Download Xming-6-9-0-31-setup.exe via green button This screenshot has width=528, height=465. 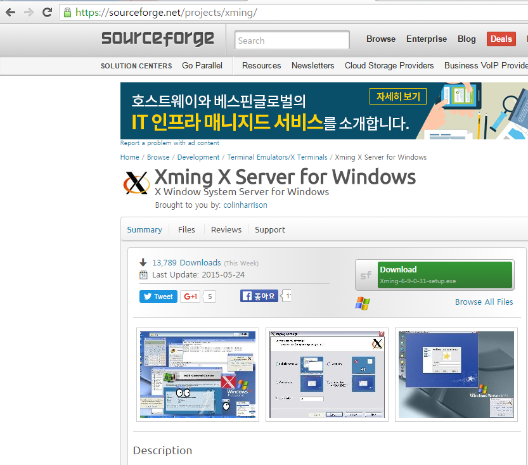[444, 275]
